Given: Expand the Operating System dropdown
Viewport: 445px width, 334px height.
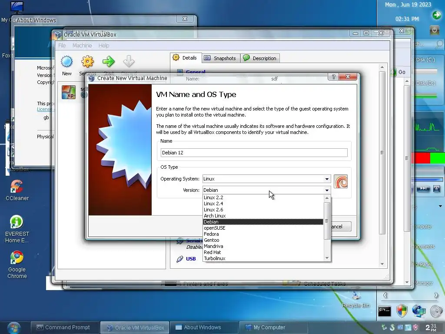Looking at the screenshot, I should click(327, 179).
